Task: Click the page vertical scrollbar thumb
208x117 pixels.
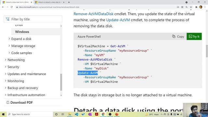Action: pyautogui.click(x=207, y=51)
